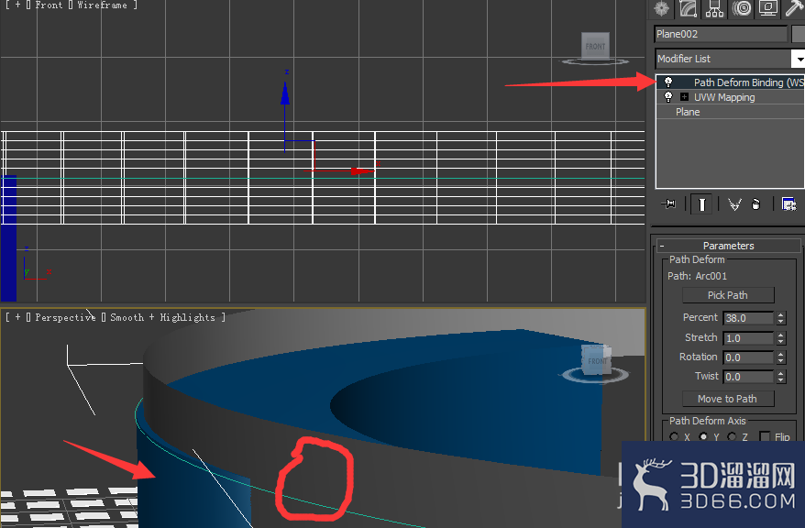The image size is (805, 528).
Task: Click the Percent value field
Action: 748,318
